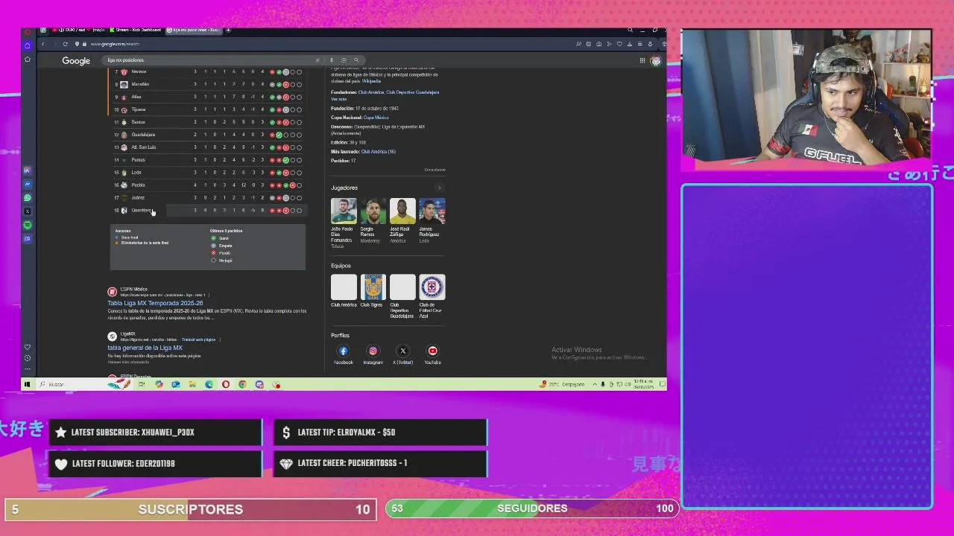Switch to the Stream - Kick Dashboard tab
This screenshot has height=536, width=954.
136,30
